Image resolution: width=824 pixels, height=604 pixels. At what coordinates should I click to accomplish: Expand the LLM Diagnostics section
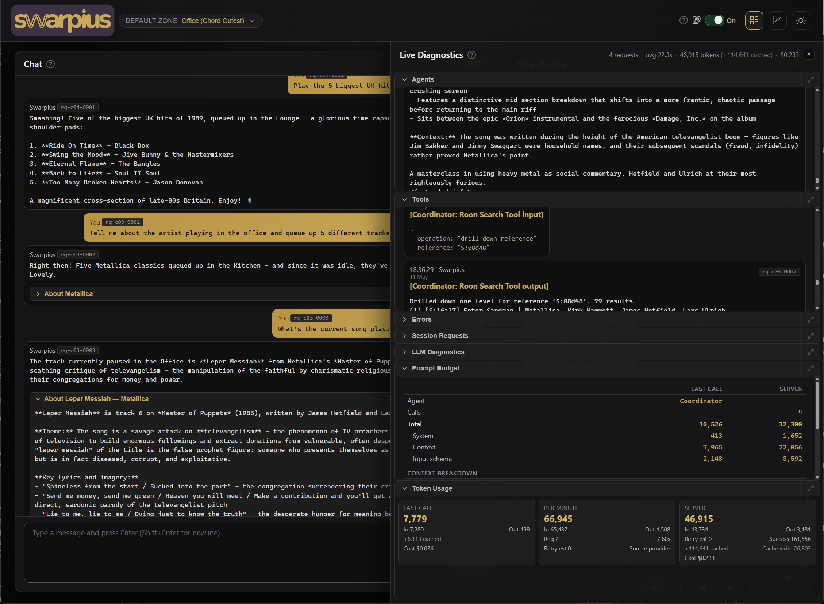click(404, 352)
